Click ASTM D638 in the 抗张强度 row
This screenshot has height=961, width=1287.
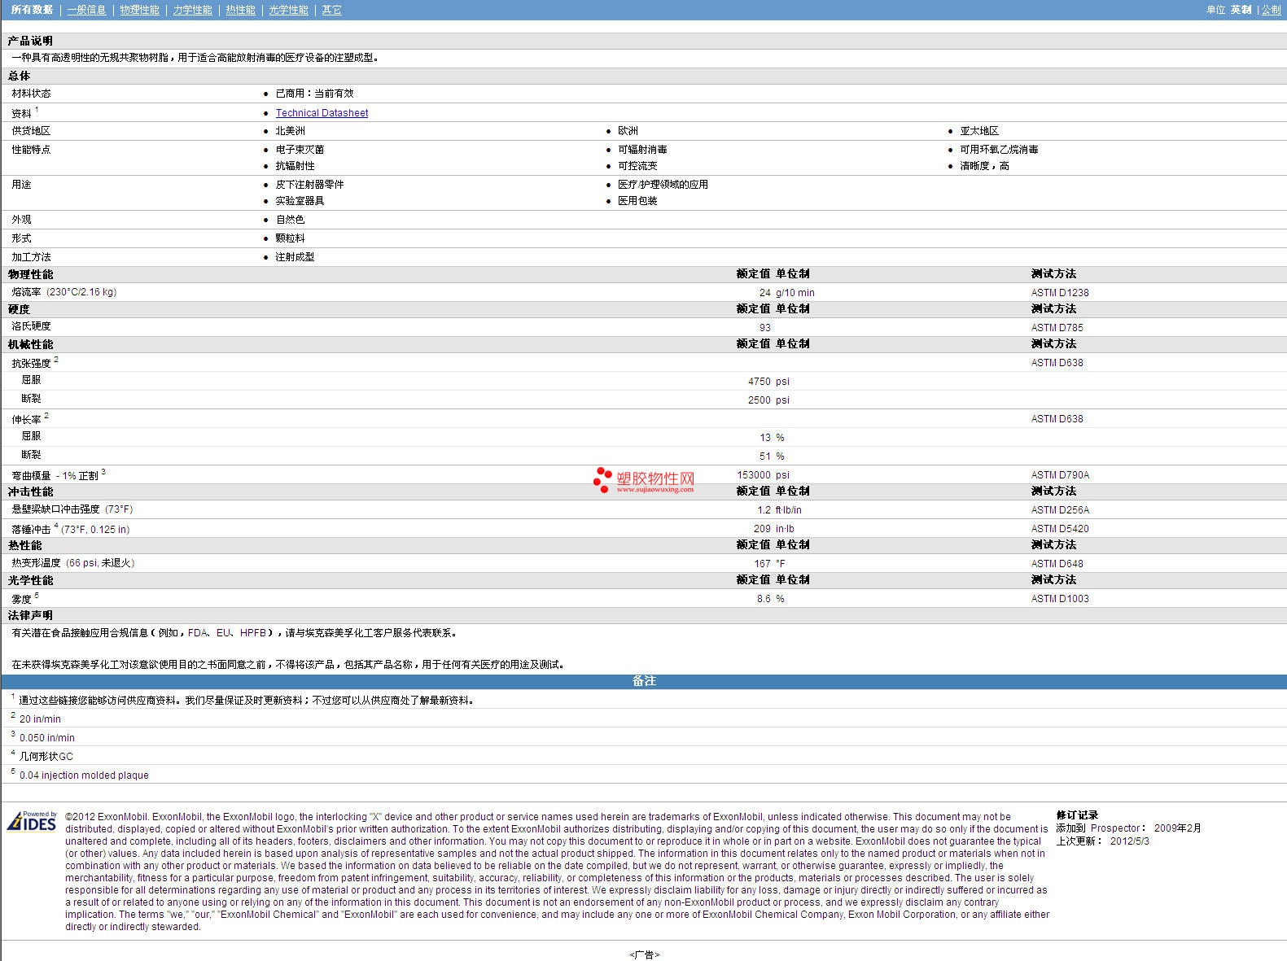pyautogui.click(x=1057, y=363)
